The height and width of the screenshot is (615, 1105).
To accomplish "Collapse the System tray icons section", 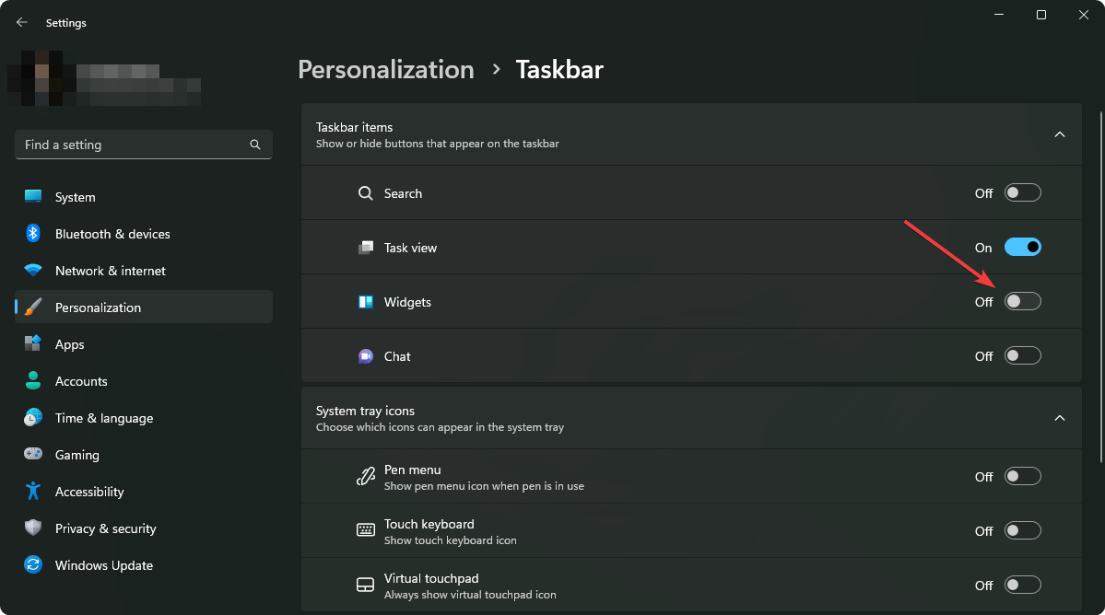I will click(1059, 417).
